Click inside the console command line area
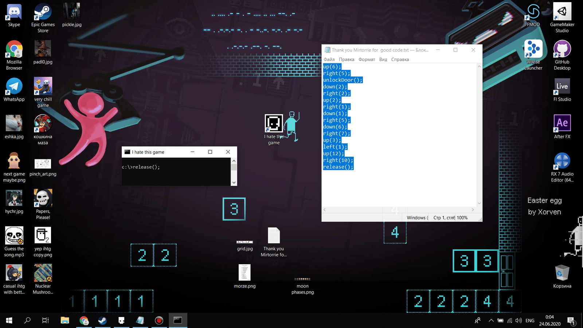Screen dimensions: 583x328 [176, 172]
